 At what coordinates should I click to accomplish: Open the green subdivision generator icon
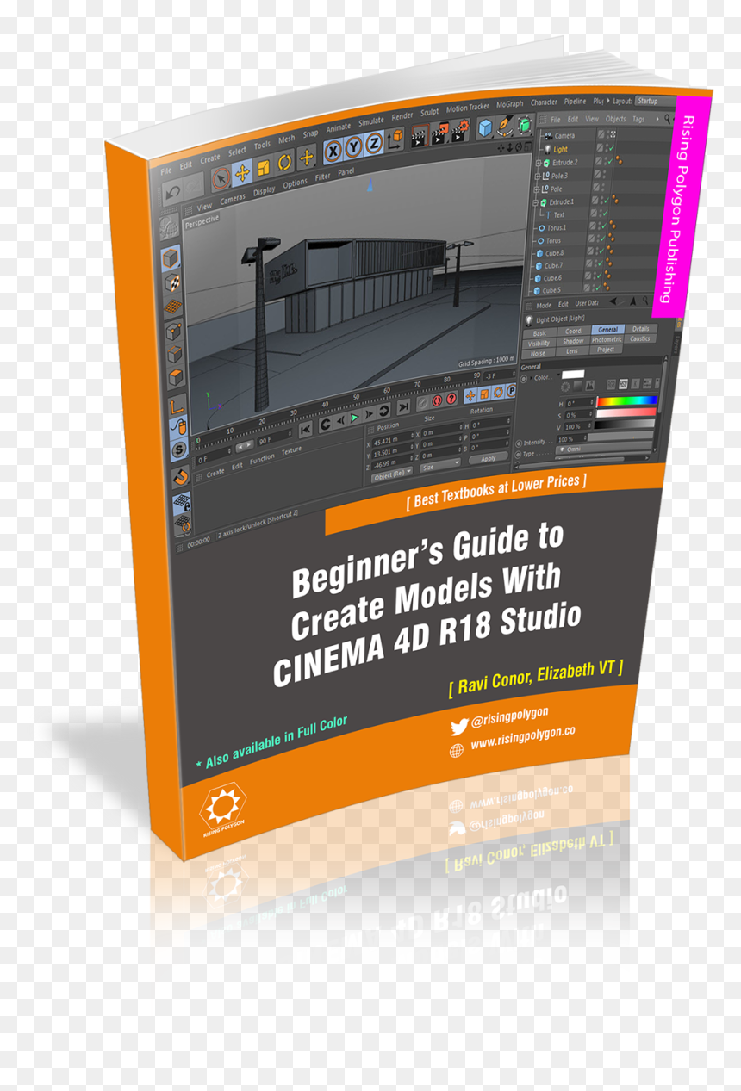pyautogui.click(x=524, y=127)
